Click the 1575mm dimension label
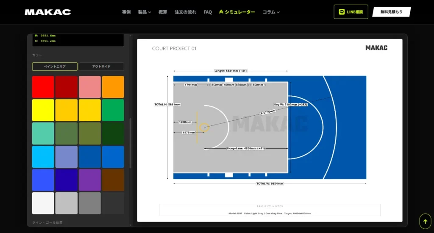This screenshot has height=233, width=434. coord(189,133)
